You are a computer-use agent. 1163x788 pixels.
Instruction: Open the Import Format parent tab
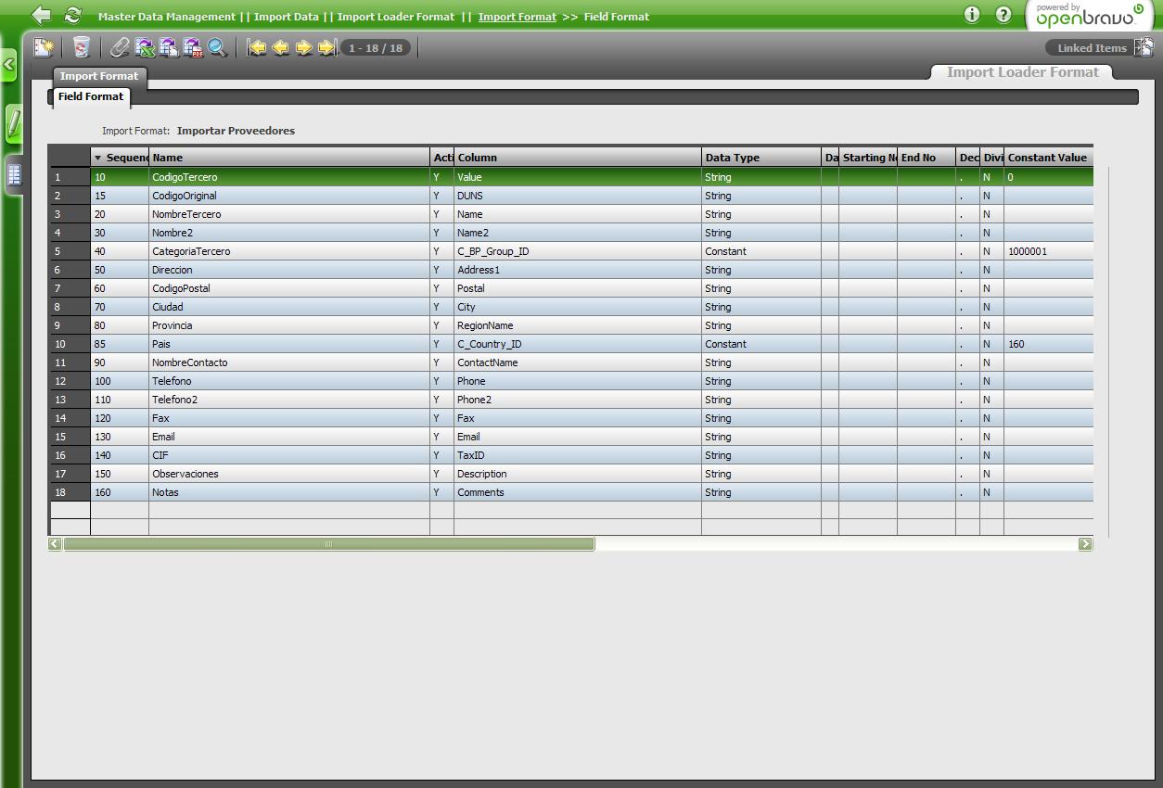pyautogui.click(x=99, y=76)
